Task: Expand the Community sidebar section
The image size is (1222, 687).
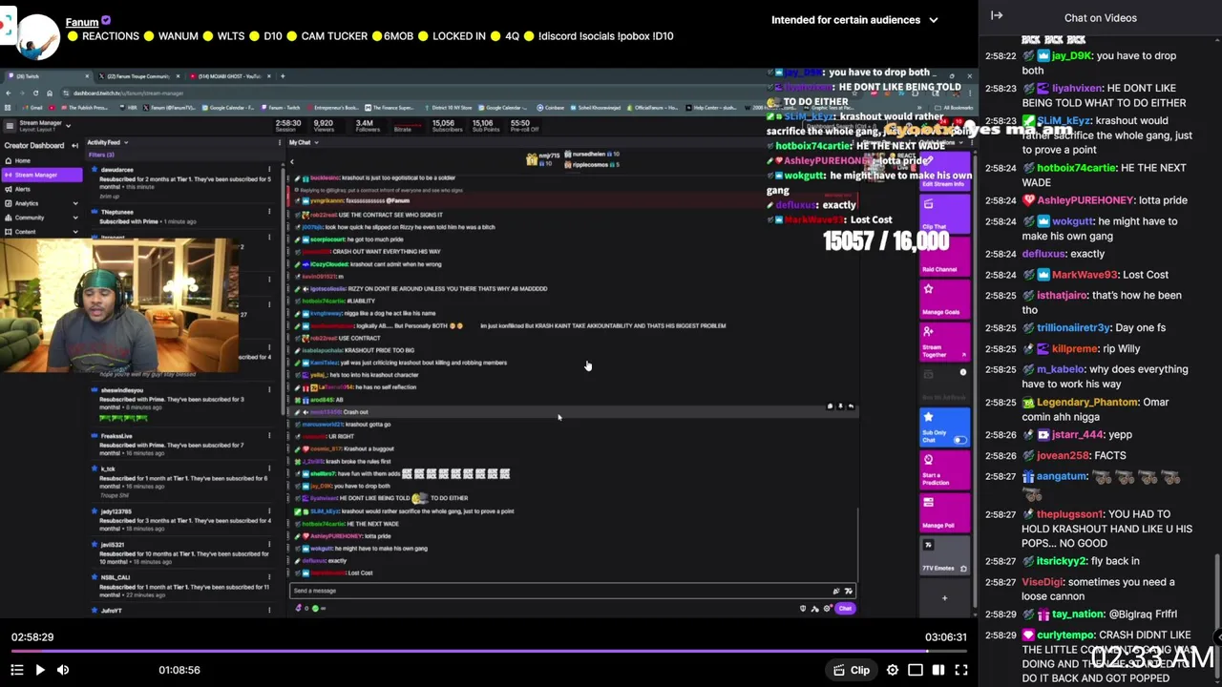Action: click(75, 218)
